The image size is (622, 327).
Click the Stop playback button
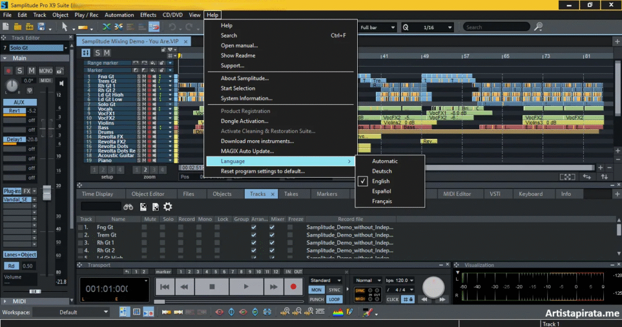click(212, 286)
